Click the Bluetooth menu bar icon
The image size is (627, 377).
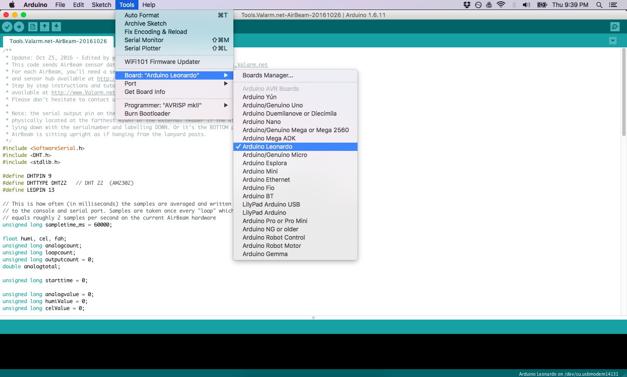point(514,5)
